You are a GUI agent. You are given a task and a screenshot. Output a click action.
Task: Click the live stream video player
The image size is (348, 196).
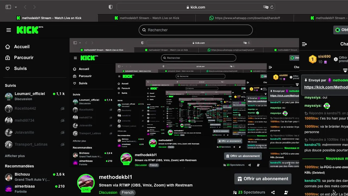tap(184, 103)
